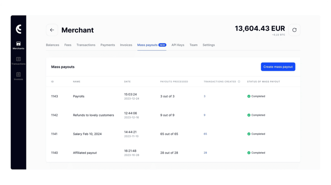Click the company logo in the sidebar
Viewport: 331px width, 185px height.
(19, 29)
